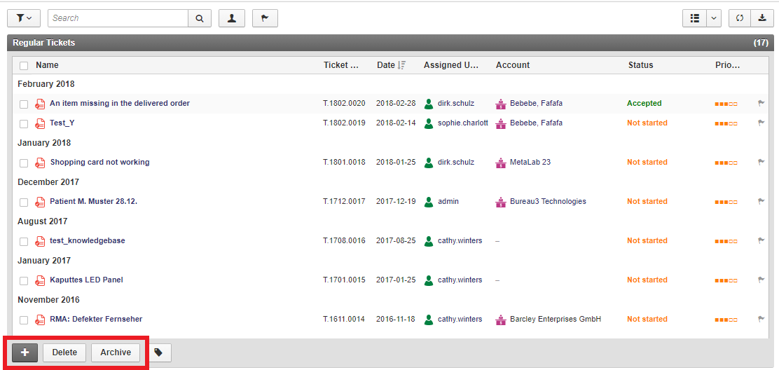Screen dimensions: 779x370
Task: Click into the Search text field
Action: pyautogui.click(x=118, y=18)
